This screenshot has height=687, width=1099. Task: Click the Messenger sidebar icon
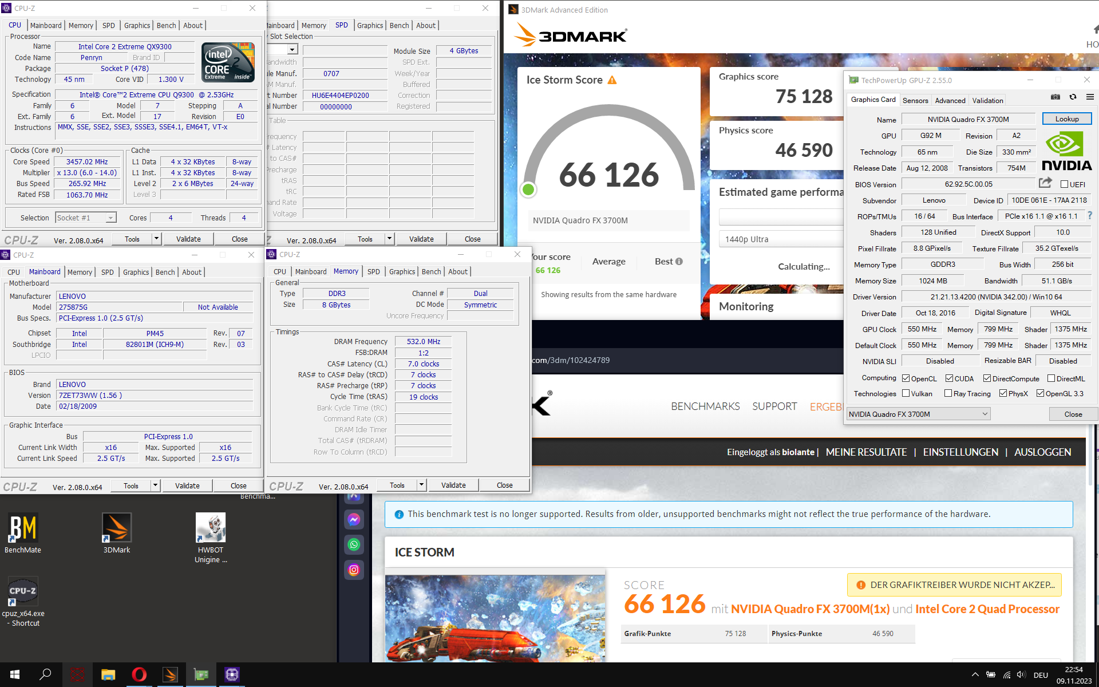point(354,519)
